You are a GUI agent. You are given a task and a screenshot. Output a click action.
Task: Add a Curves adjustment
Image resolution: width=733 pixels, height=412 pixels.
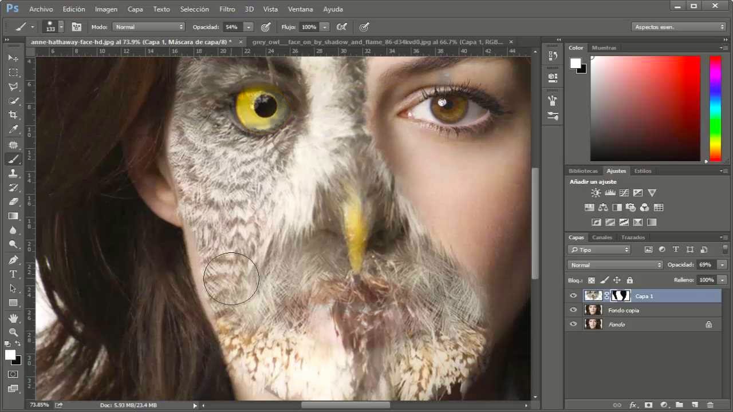624,193
